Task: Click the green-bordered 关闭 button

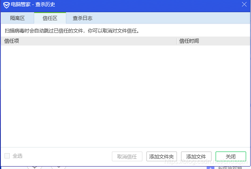Action: pos(231,156)
